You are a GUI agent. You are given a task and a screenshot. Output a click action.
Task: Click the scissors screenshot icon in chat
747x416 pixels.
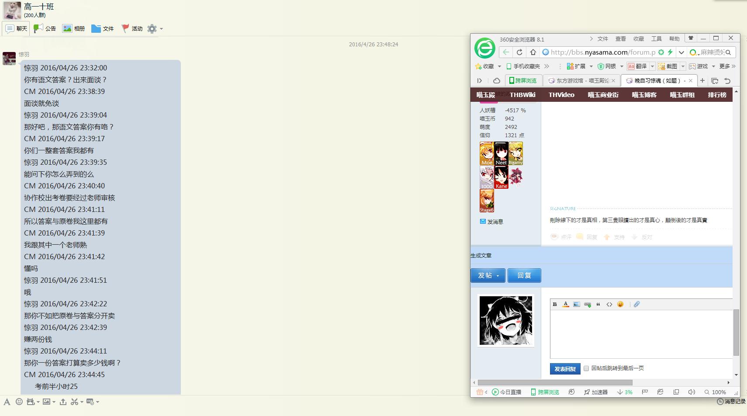(x=74, y=402)
